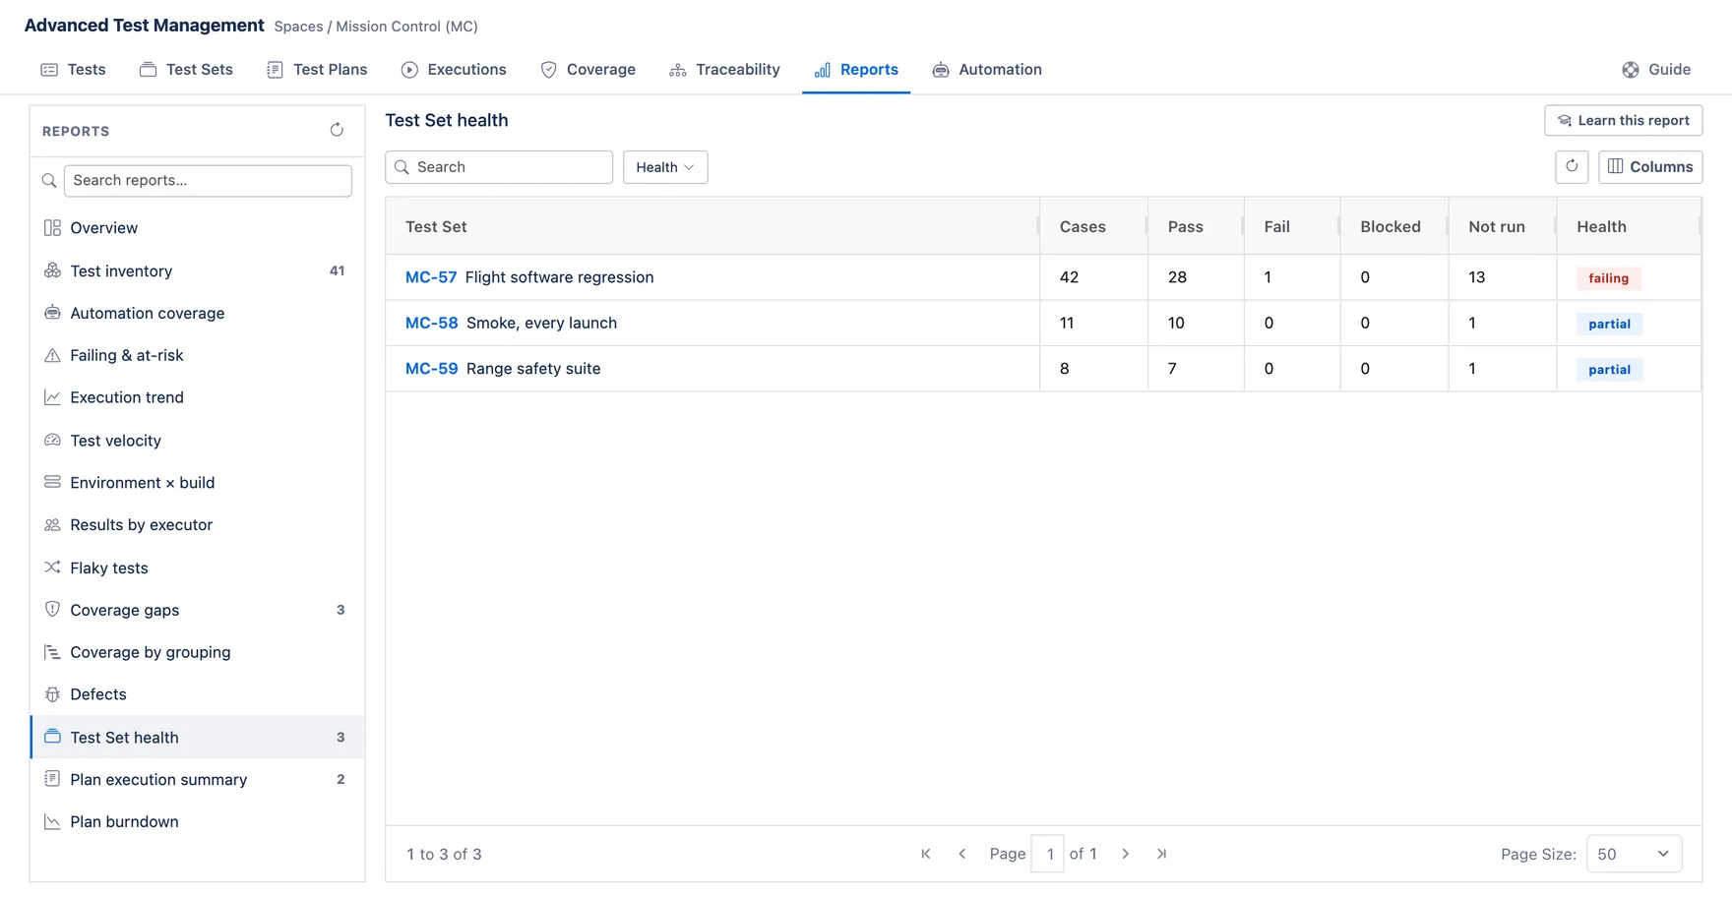Open the Columns chooser
This screenshot has width=1732, height=897.
pos(1650,166)
